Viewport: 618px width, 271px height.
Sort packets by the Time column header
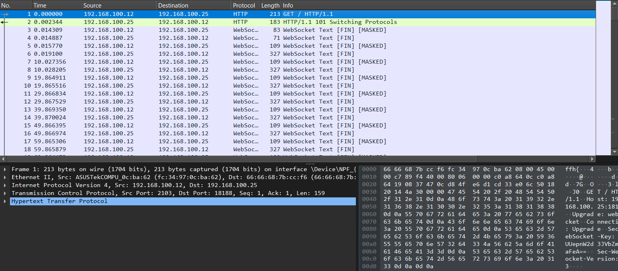click(x=56, y=6)
